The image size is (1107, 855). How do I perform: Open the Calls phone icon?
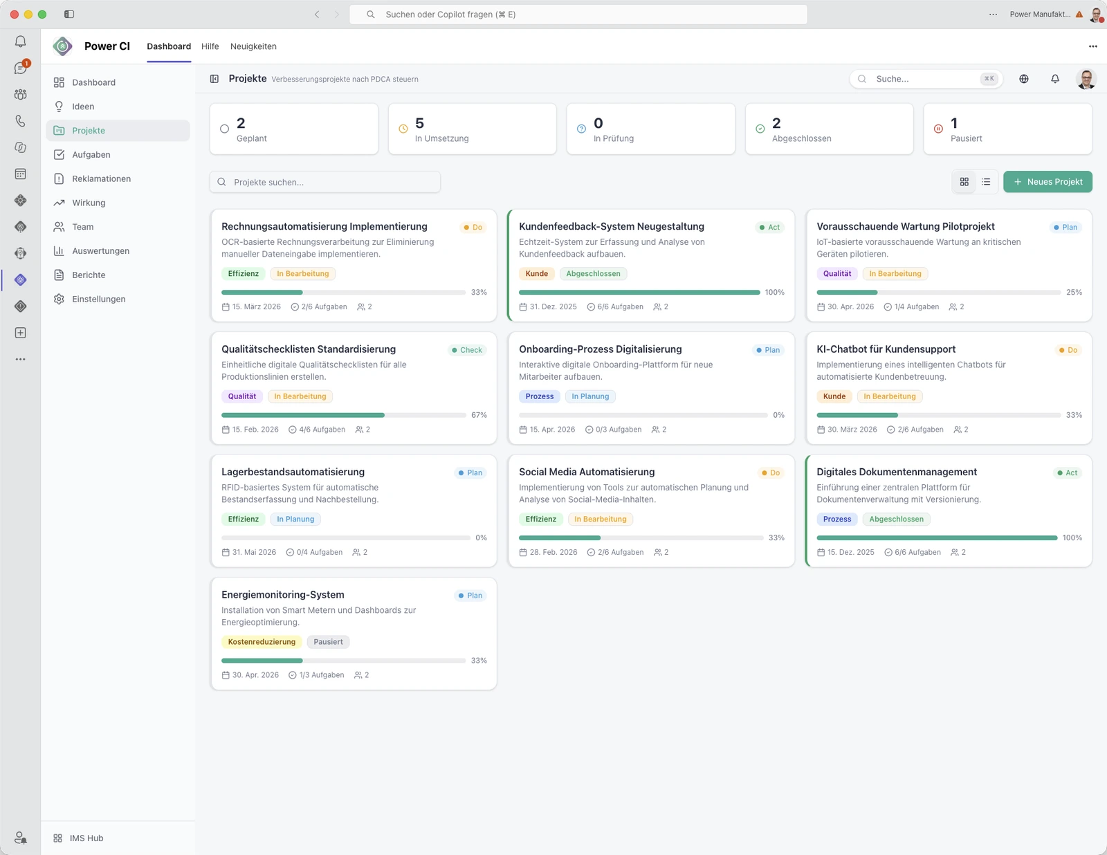click(x=21, y=121)
